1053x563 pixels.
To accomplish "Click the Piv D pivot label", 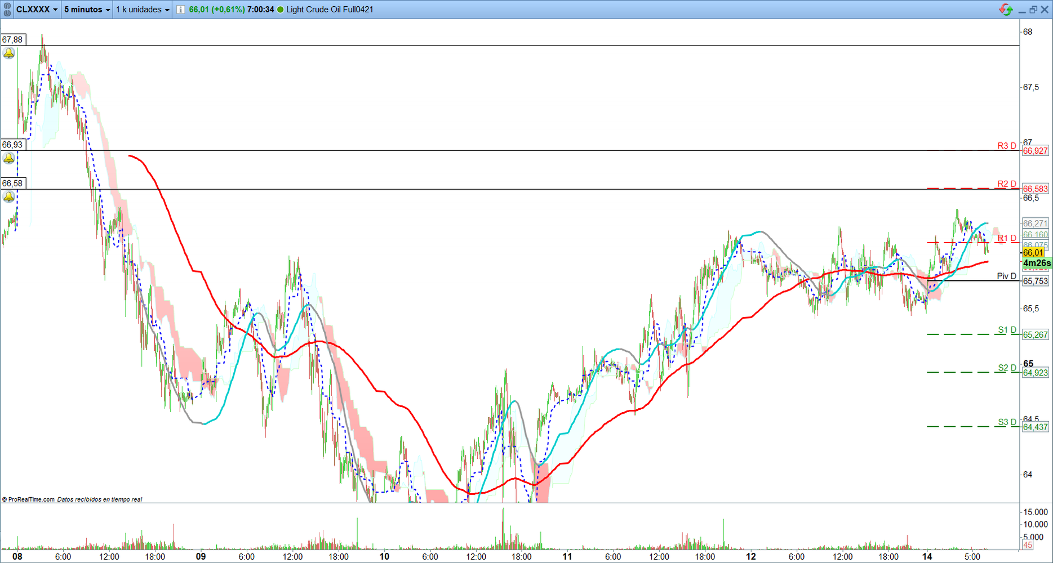I will coord(1007,276).
